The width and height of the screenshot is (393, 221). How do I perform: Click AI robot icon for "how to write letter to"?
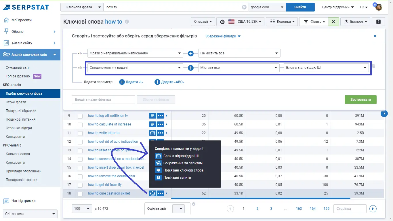coord(152,133)
